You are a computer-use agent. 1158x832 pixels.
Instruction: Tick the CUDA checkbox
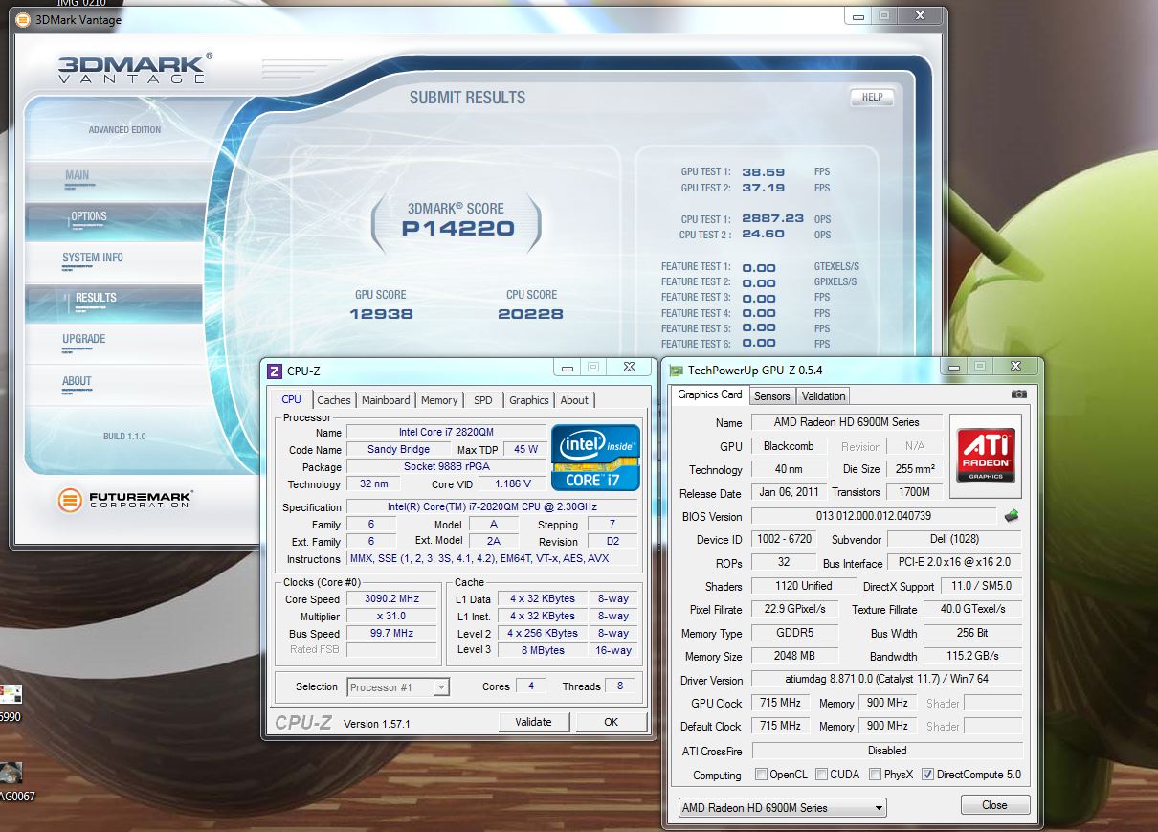(x=820, y=775)
